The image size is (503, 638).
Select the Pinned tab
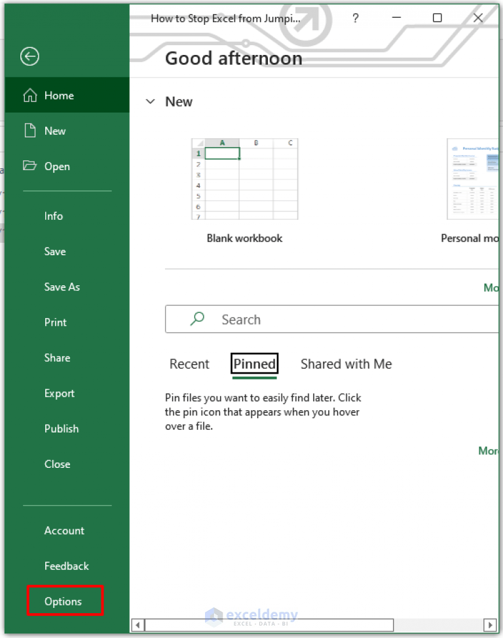click(x=254, y=364)
